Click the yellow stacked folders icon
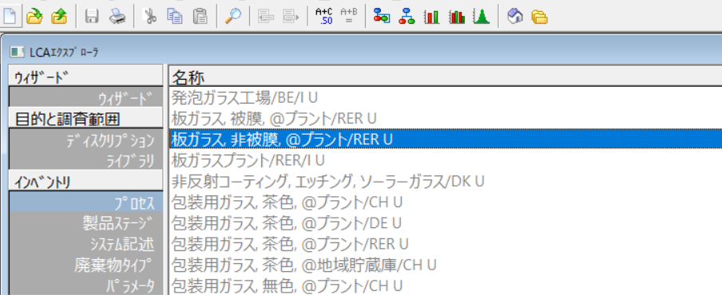Viewport: 722px width, 295px height. [539, 17]
